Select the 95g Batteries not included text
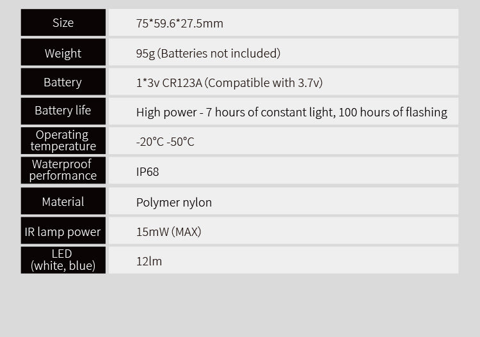Screen dimensions: 480x337 tap(208, 53)
